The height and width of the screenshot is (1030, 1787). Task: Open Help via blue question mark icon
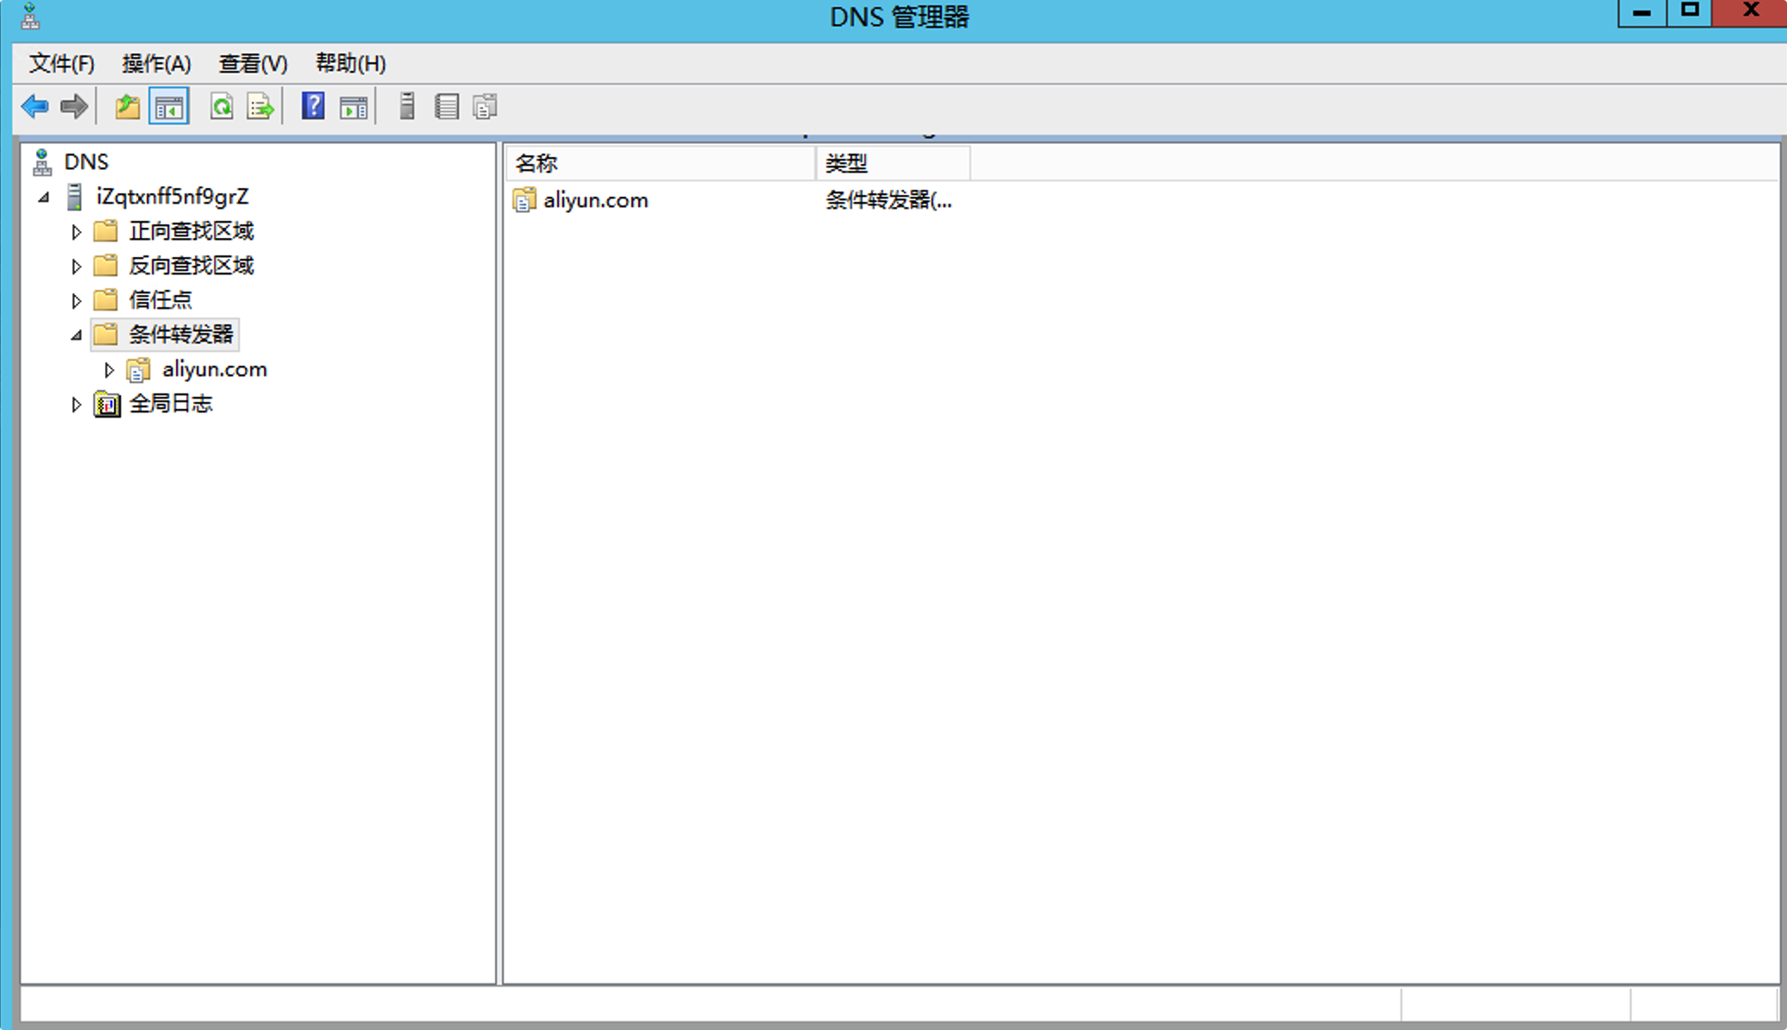click(x=313, y=107)
